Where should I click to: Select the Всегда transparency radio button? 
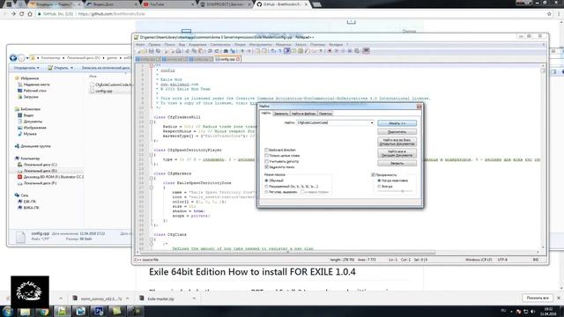[379, 187]
